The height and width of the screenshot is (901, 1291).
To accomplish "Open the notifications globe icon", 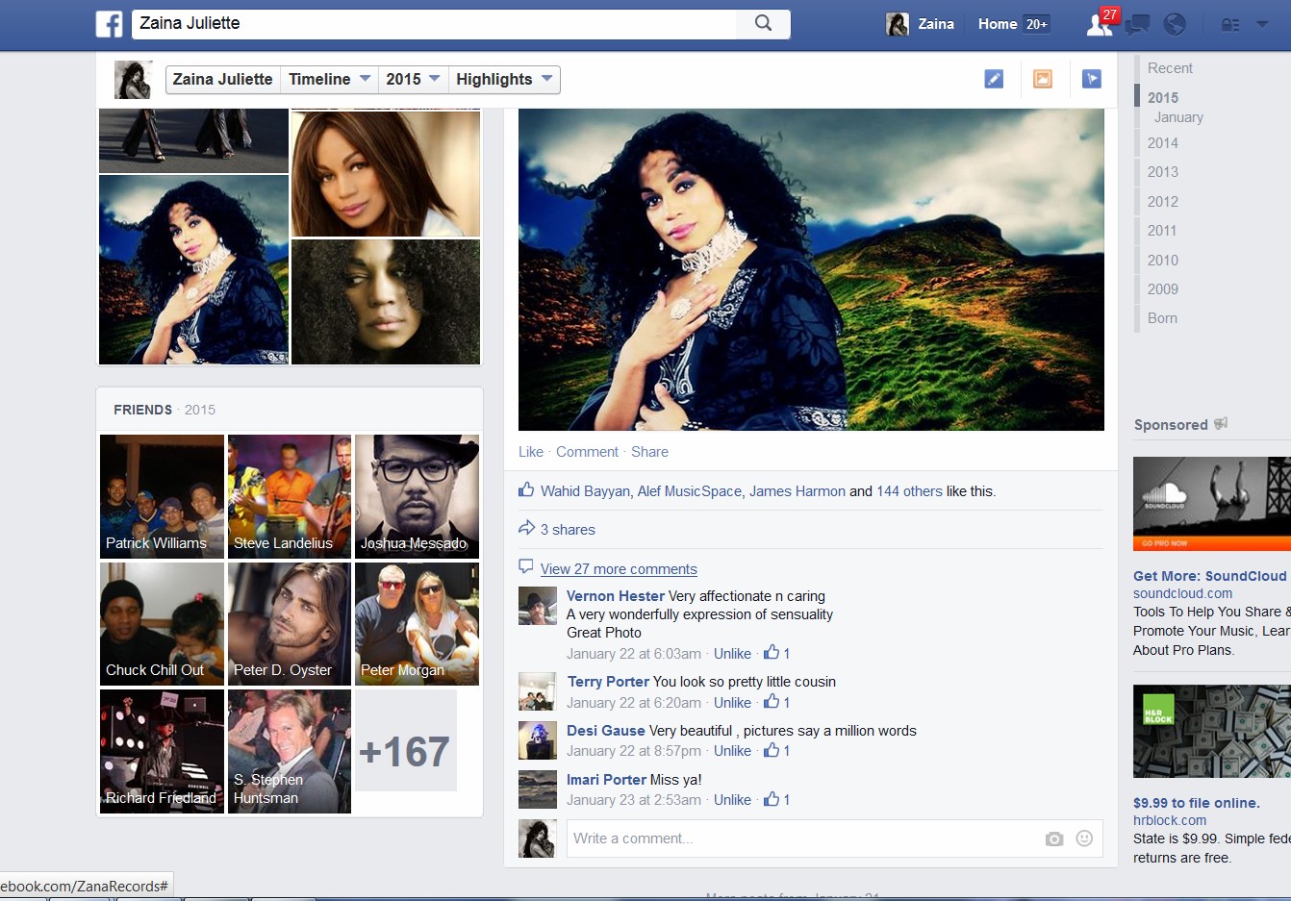I will click(x=1175, y=24).
